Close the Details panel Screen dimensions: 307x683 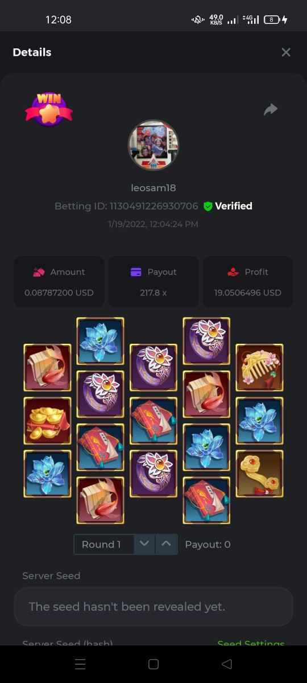coord(286,52)
